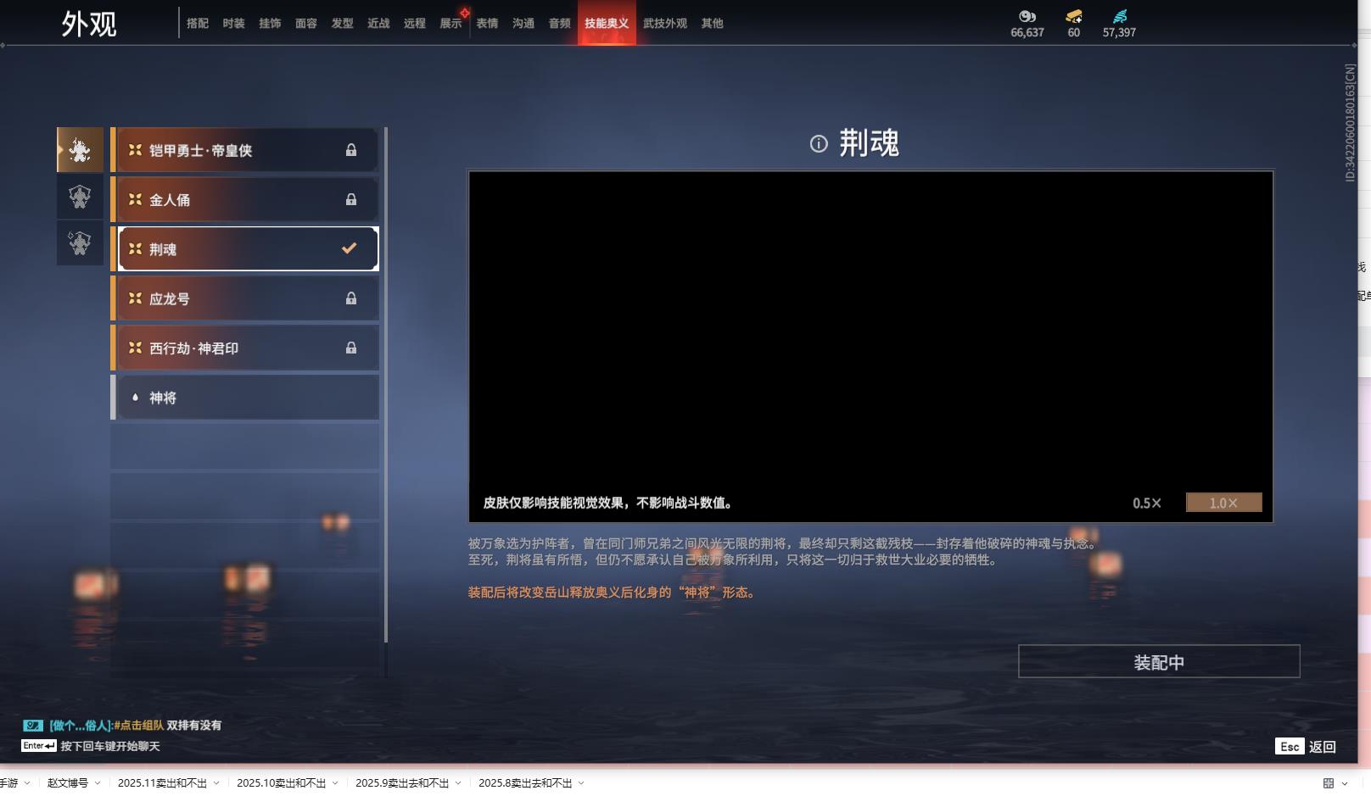Expand the 2025.11卖出和不出 tab dropdown arrow

(x=216, y=783)
